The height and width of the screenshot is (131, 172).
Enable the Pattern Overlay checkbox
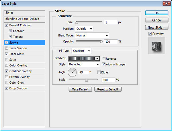coord(7,77)
